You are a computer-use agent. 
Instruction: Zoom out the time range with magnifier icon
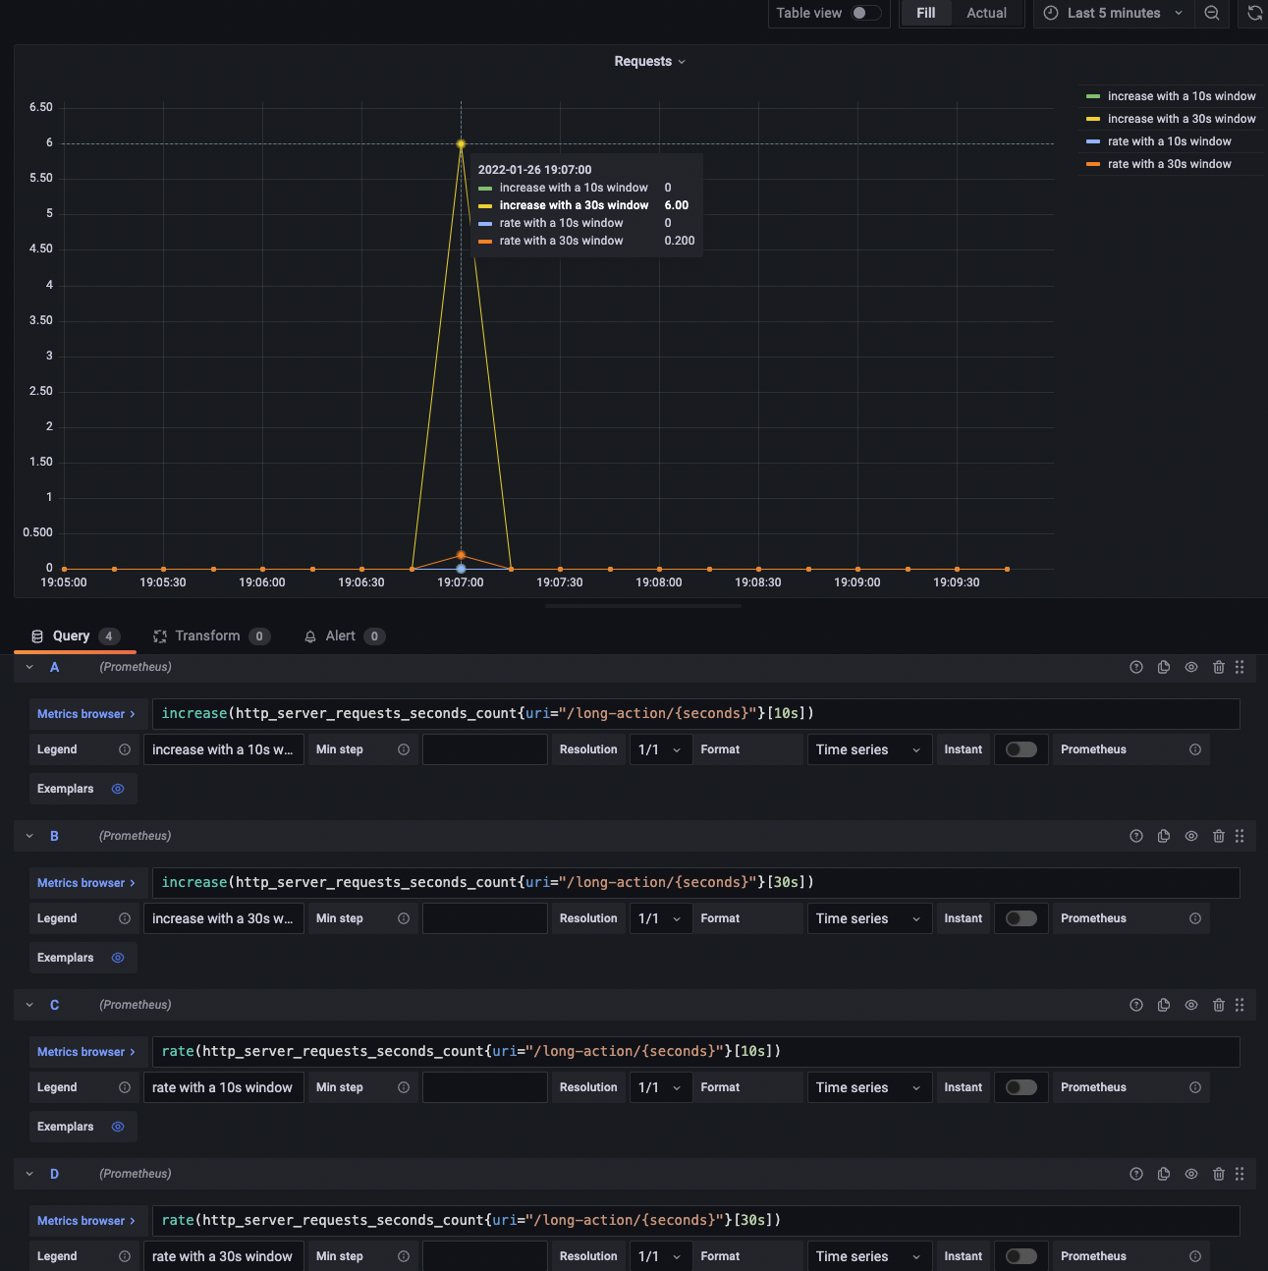pyautogui.click(x=1211, y=14)
